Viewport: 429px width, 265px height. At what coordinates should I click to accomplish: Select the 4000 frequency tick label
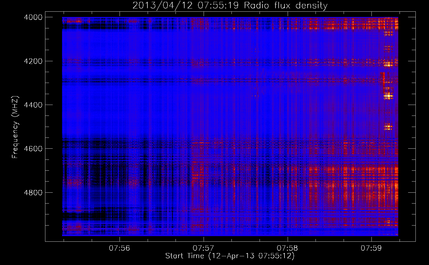(33, 17)
